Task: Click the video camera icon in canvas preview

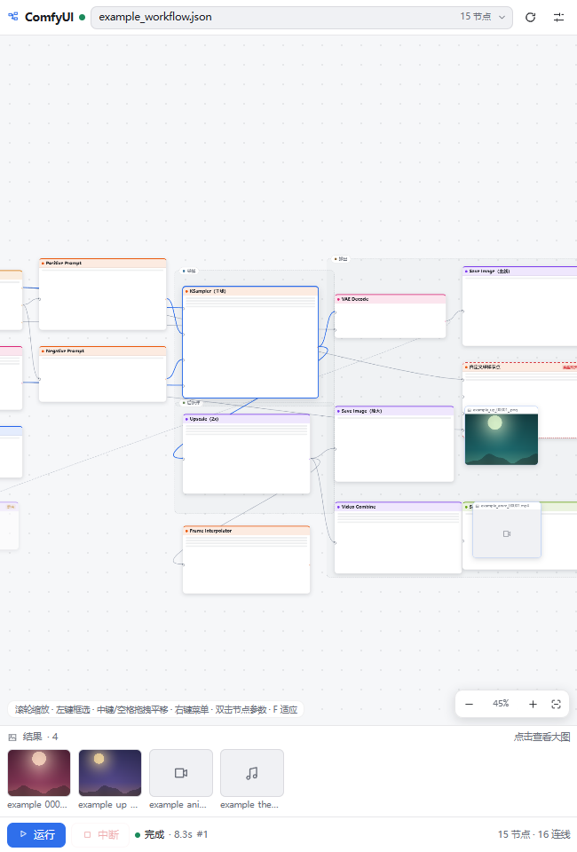Action: [x=507, y=534]
